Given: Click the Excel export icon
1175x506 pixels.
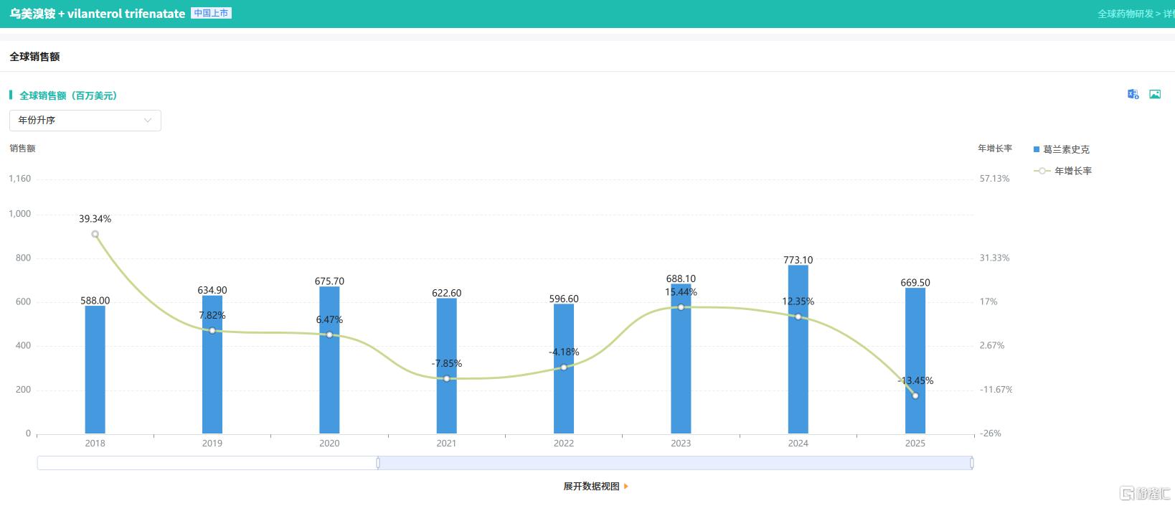Looking at the screenshot, I should (1133, 94).
